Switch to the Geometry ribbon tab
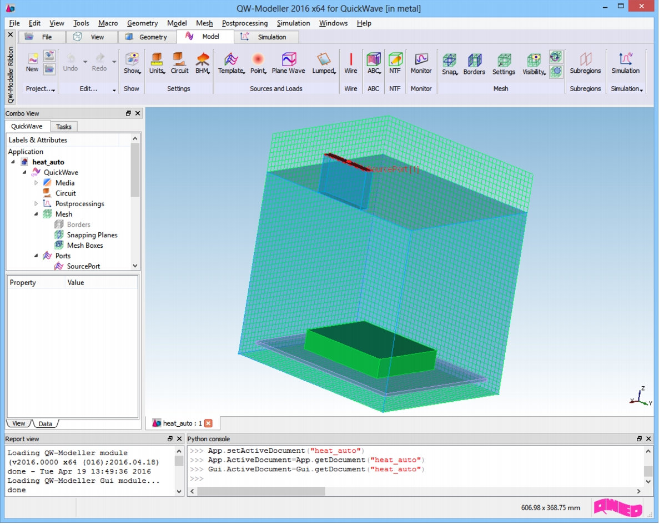 (x=147, y=37)
